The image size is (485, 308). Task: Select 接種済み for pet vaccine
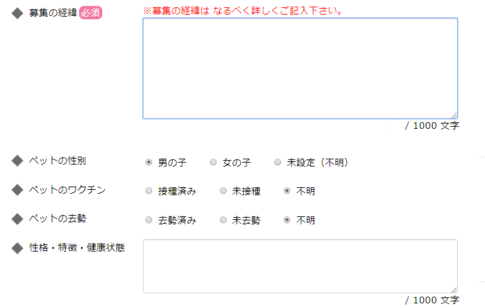(x=149, y=191)
